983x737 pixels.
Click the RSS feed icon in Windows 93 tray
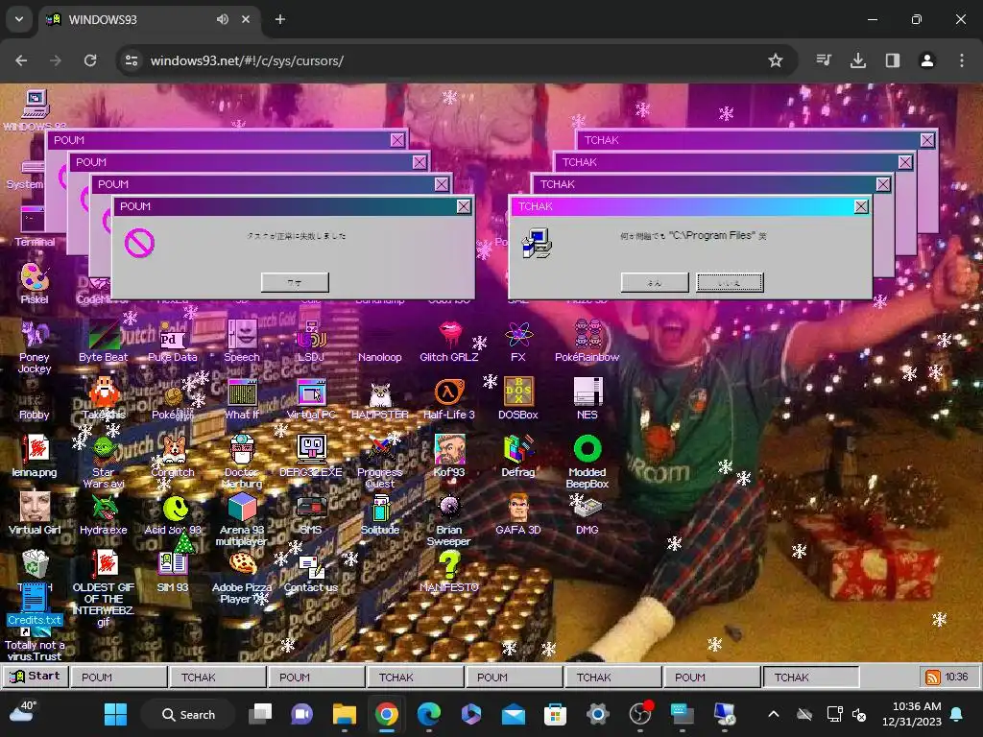(933, 677)
